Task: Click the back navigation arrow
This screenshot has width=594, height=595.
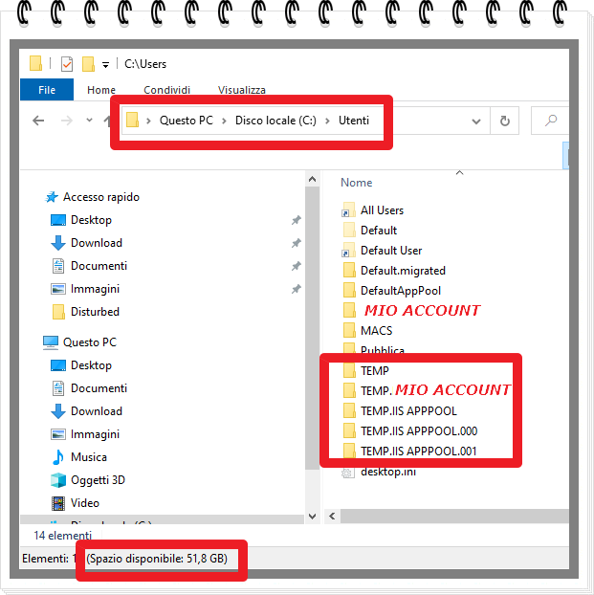Action: 38,121
